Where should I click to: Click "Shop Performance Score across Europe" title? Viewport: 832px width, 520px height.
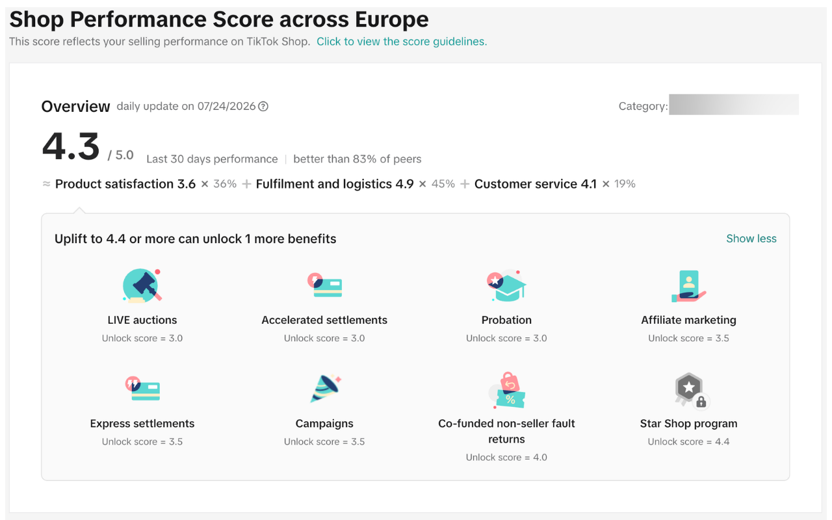pyautogui.click(x=219, y=19)
